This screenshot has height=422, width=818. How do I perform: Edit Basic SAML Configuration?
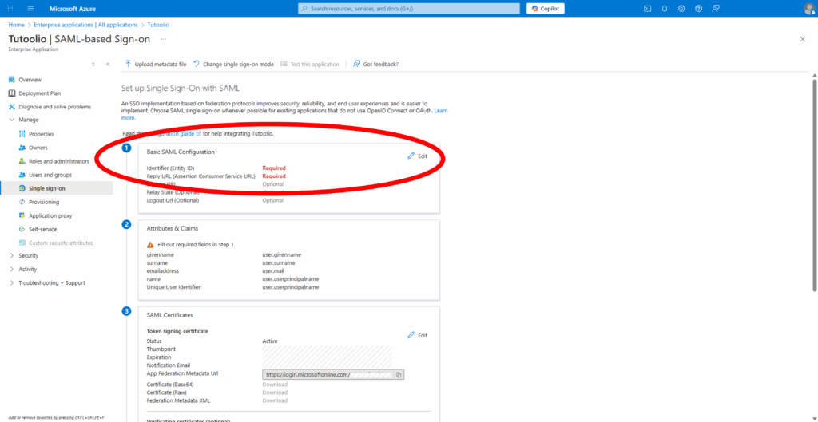[x=418, y=156]
